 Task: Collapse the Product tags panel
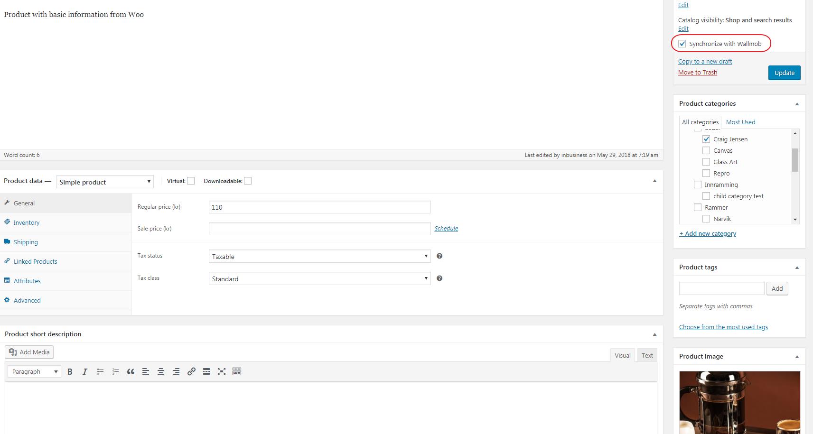(x=797, y=268)
